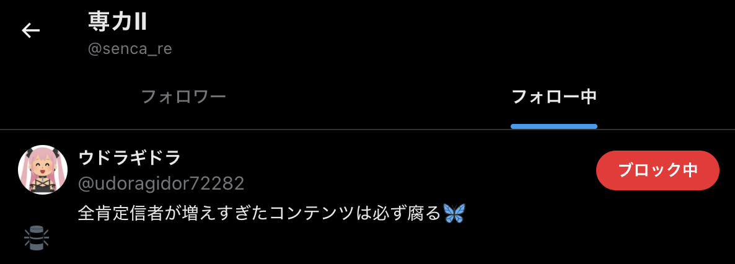
Task: Click the blue active-tab underline
Action: (x=554, y=126)
